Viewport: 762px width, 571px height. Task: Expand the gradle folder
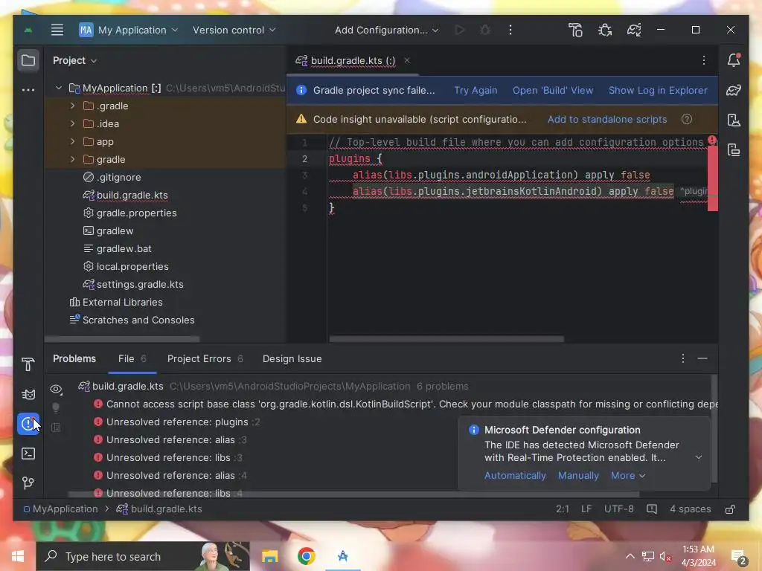click(72, 159)
